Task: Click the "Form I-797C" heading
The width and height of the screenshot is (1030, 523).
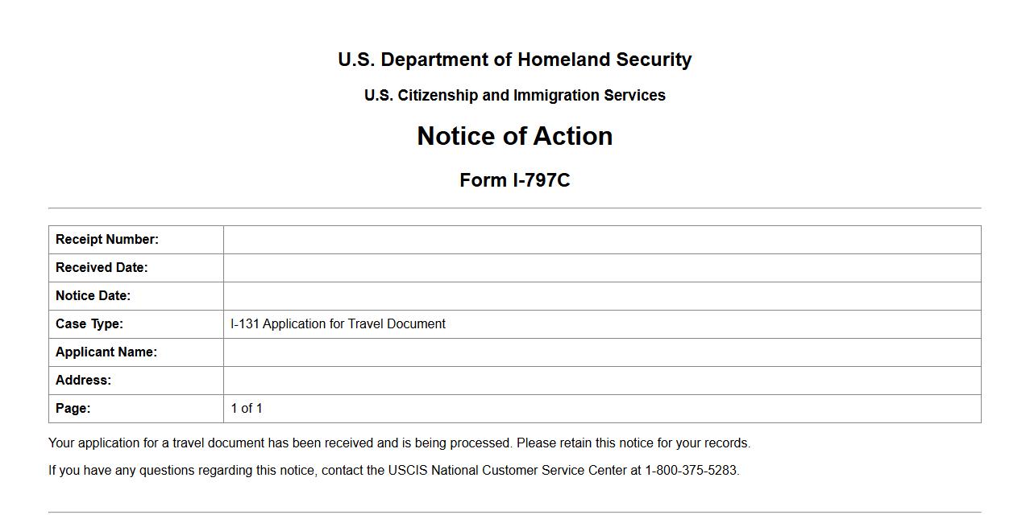Action: pos(515,180)
